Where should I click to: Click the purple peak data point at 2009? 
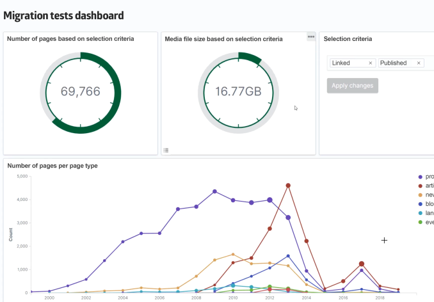click(214, 191)
